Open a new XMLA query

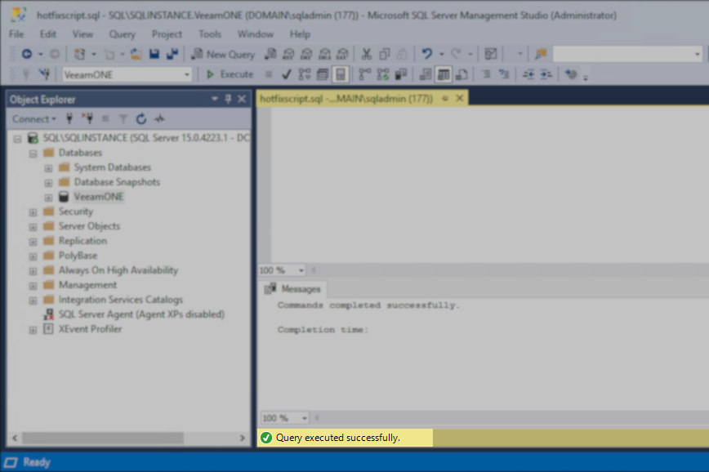click(x=324, y=54)
